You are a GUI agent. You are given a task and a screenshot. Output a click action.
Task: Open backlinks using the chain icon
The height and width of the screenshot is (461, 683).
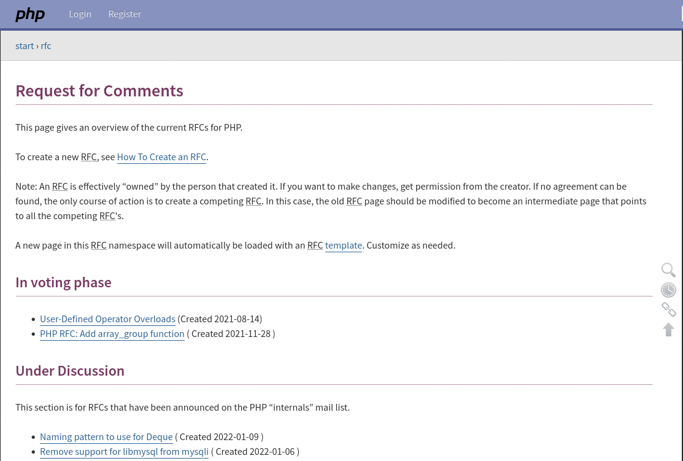coord(668,309)
